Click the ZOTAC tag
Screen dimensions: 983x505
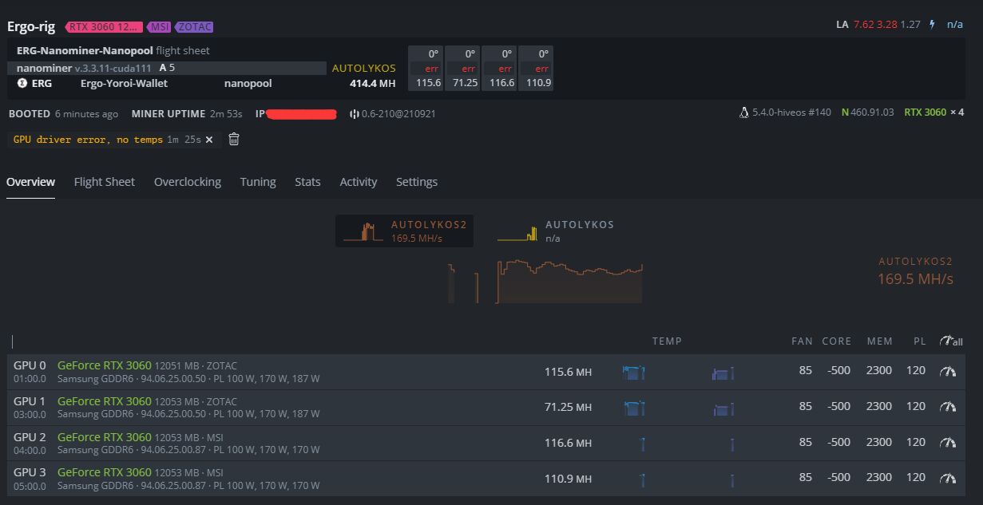pyautogui.click(x=194, y=27)
